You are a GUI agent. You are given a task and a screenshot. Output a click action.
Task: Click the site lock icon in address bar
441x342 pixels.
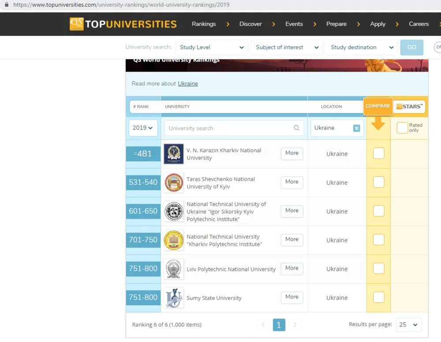coord(6,5)
